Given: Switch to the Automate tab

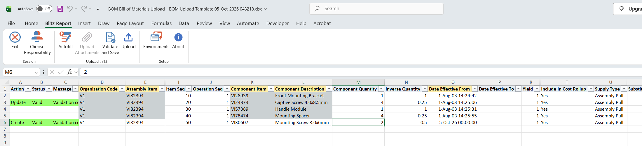Looking at the screenshot, I should [x=248, y=23].
